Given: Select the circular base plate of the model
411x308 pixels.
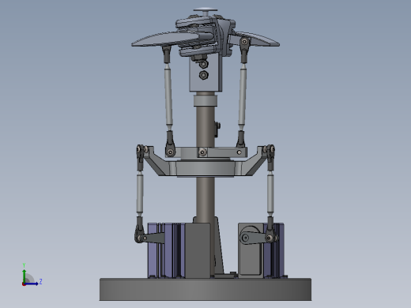Looking at the screenshot, I should click(205, 289).
